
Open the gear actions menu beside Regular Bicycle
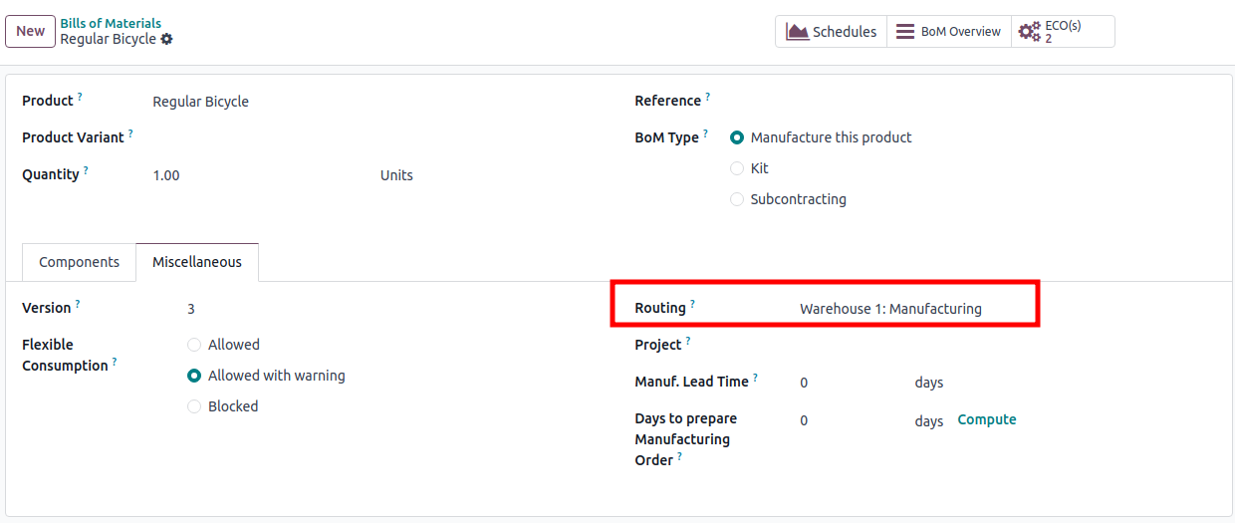(x=166, y=39)
